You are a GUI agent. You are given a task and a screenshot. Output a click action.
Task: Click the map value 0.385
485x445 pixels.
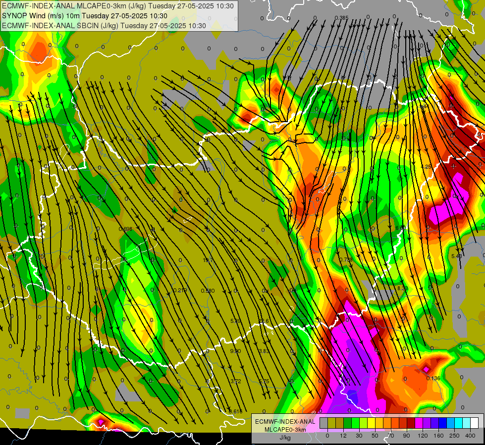point(341,18)
